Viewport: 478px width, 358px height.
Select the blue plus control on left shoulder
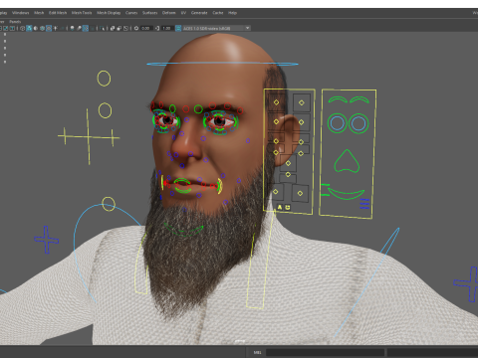click(x=47, y=240)
